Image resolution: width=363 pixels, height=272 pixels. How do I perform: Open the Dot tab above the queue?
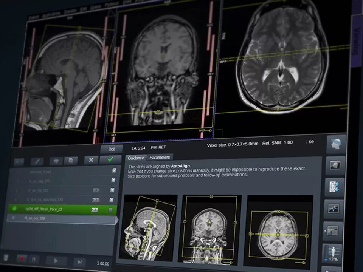tap(111, 150)
